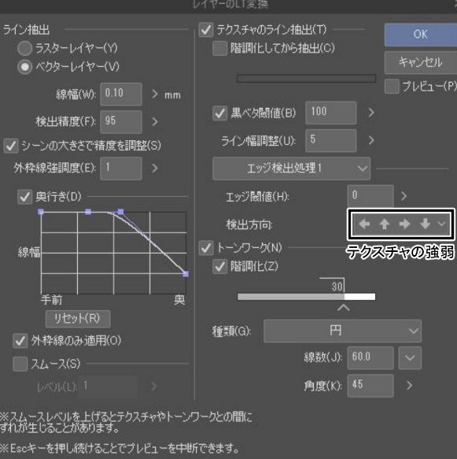Click gradation slider triangle handle
The image size is (457, 459).
[344, 307]
